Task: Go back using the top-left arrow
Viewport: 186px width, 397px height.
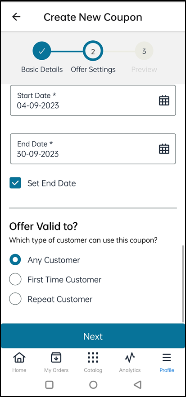Action: tap(16, 17)
